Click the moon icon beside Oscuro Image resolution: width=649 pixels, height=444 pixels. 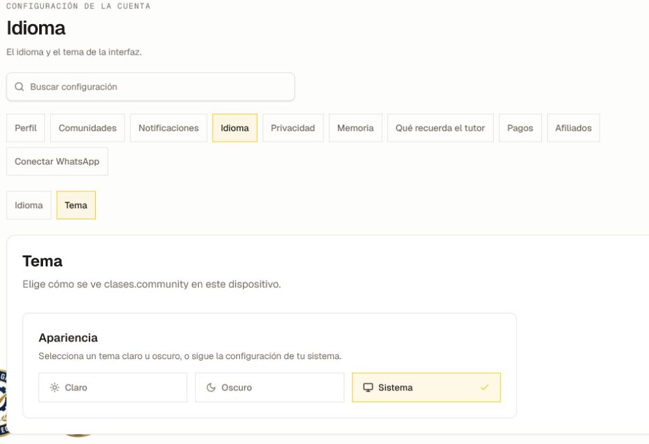click(211, 388)
